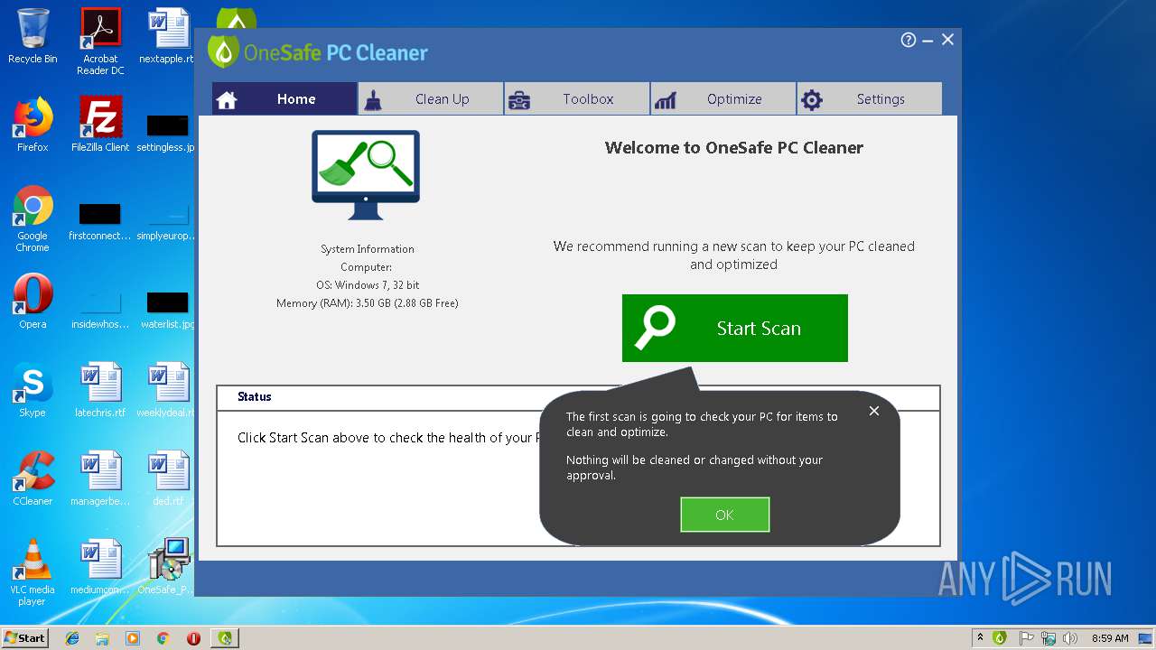Click the green Start Scan button
Image resolution: width=1156 pixels, height=650 pixels.
(x=734, y=328)
